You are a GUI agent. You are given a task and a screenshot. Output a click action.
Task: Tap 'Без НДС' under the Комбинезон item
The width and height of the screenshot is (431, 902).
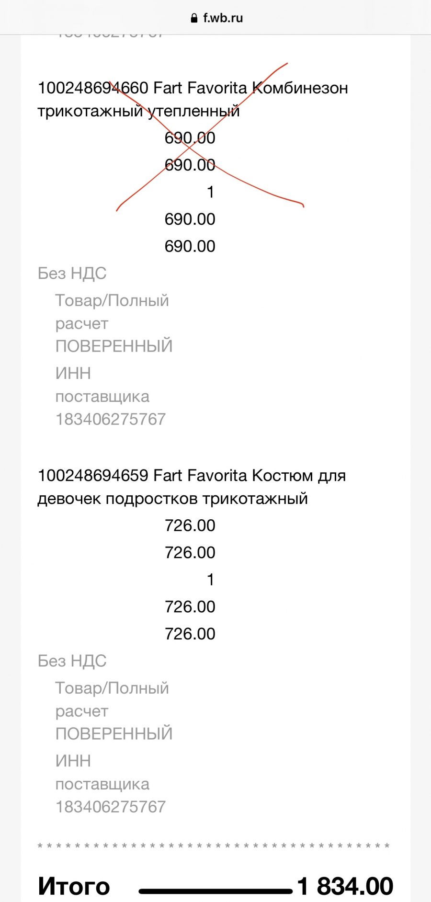tap(72, 274)
